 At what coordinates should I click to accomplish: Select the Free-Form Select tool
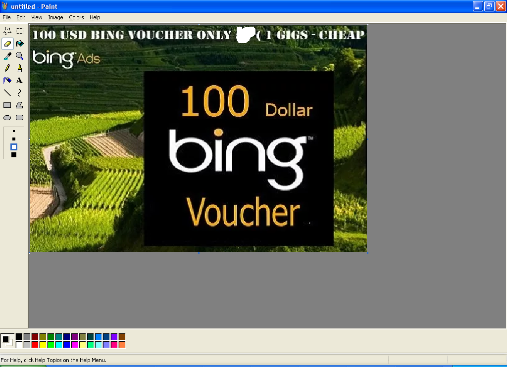(x=7, y=31)
